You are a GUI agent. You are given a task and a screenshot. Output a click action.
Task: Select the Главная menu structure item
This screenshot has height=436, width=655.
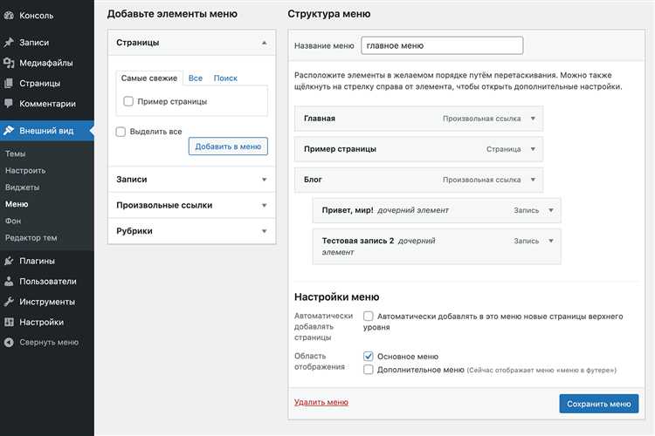[x=418, y=119]
